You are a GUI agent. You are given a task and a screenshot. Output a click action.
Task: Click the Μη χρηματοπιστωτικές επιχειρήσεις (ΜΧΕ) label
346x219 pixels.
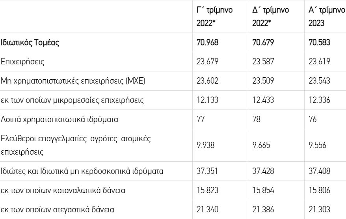[73, 81]
